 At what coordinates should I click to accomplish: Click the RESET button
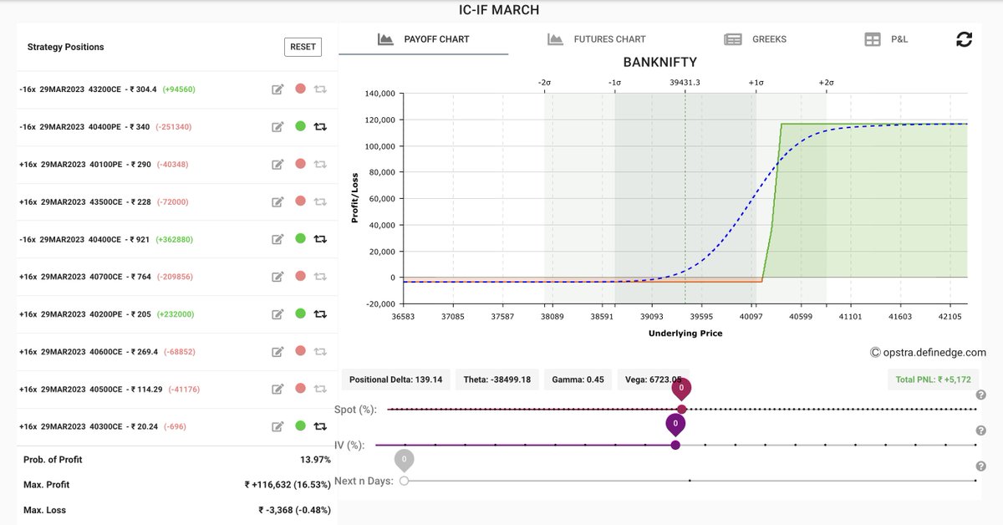(x=303, y=47)
